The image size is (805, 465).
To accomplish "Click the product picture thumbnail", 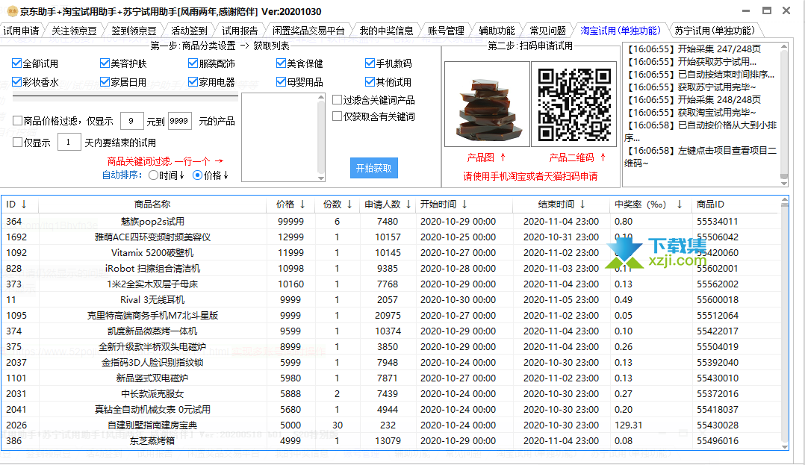I will pos(487,104).
